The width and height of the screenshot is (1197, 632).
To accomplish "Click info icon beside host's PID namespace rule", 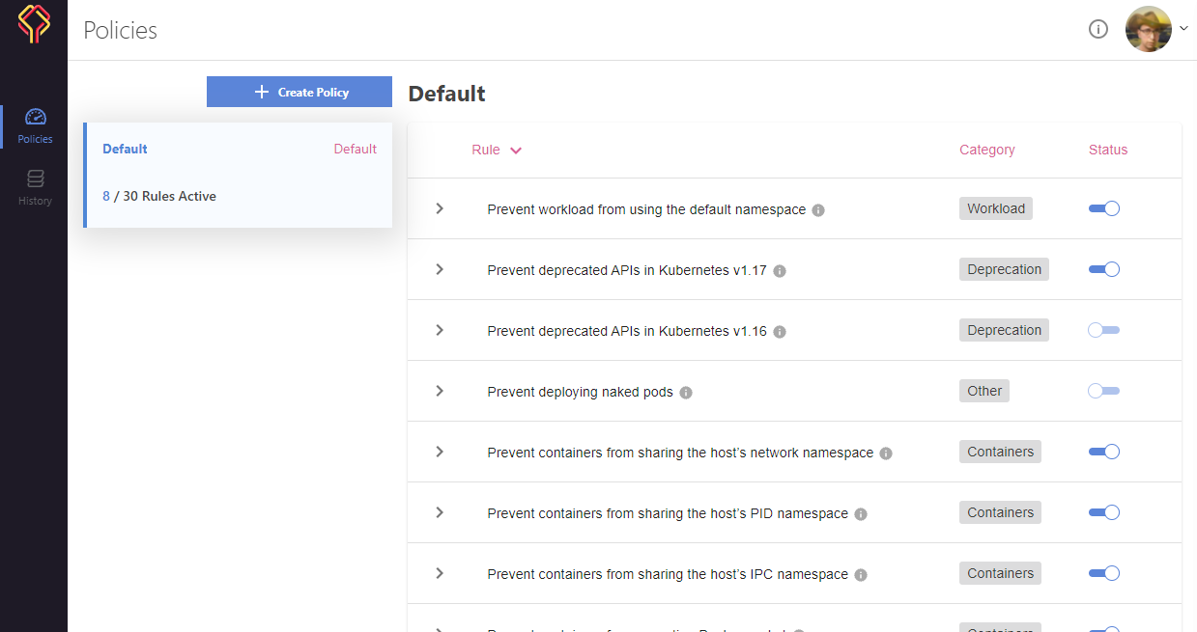I will coord(861,514).
